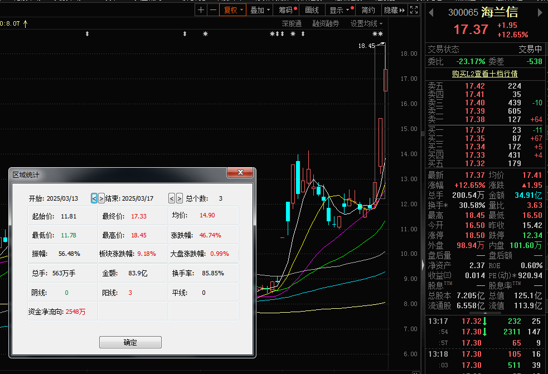
Task: Step start date 2025/03/13 forward
Action: pos(101,198)
